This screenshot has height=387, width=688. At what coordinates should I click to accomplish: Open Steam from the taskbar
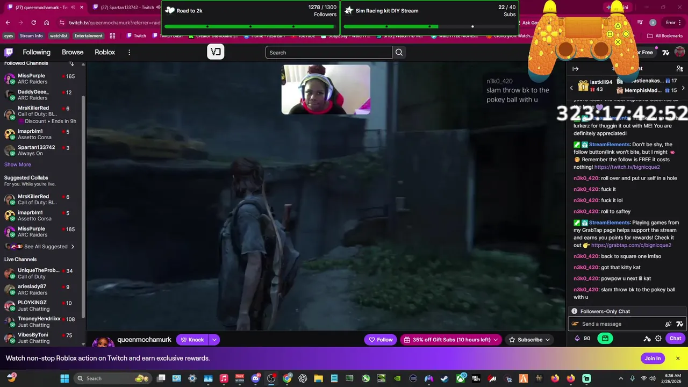tap(445, 378)
